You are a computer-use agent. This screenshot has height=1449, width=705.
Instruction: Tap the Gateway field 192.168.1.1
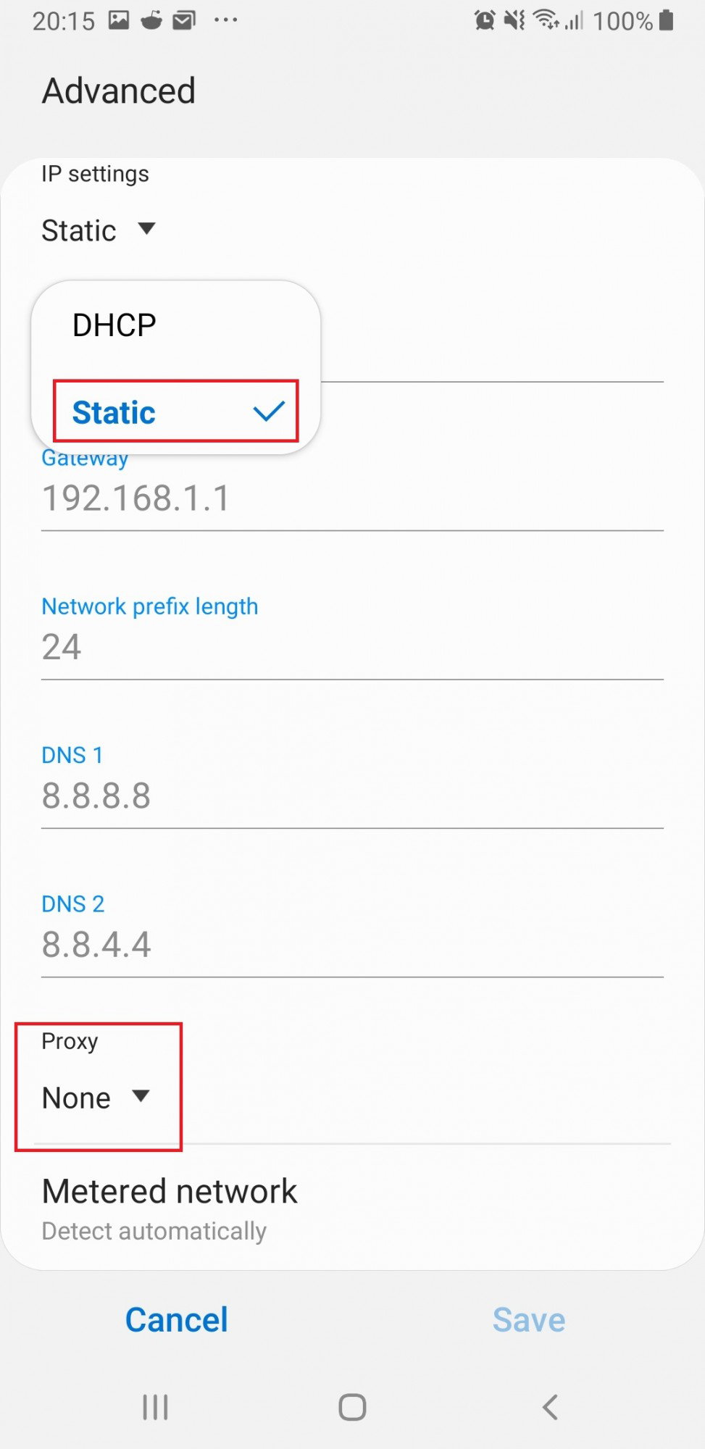pos(352,498)
